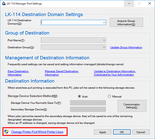155x139 pixels.
Task: Expand the Secondary Storage Device list
Action: (x=88, y=109)
